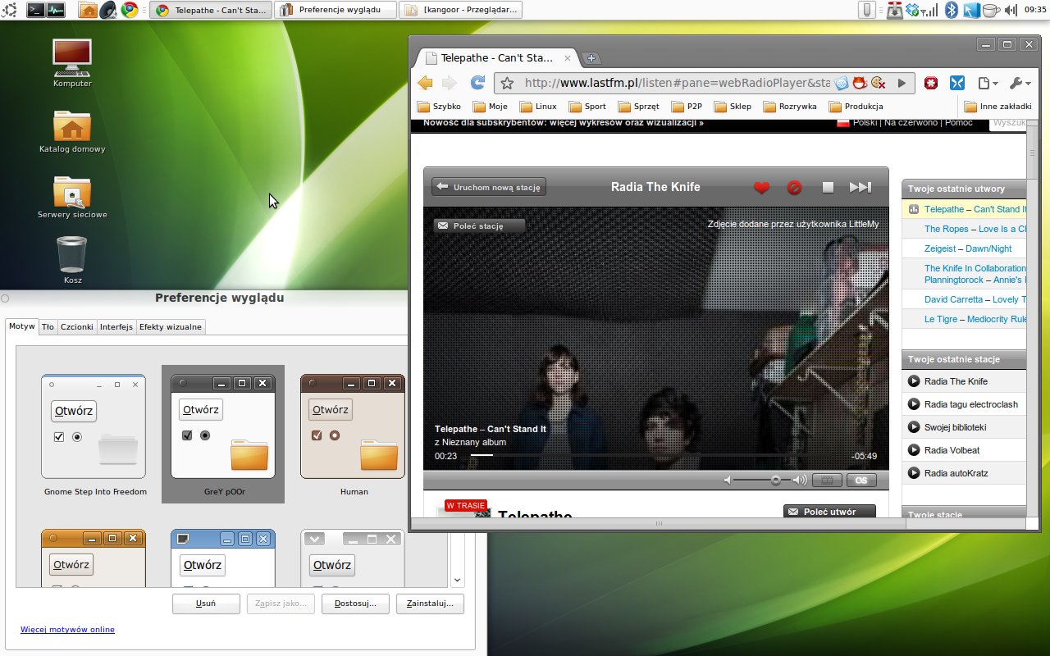Open the Linux bookmarks folder

[x=538, y=107]
